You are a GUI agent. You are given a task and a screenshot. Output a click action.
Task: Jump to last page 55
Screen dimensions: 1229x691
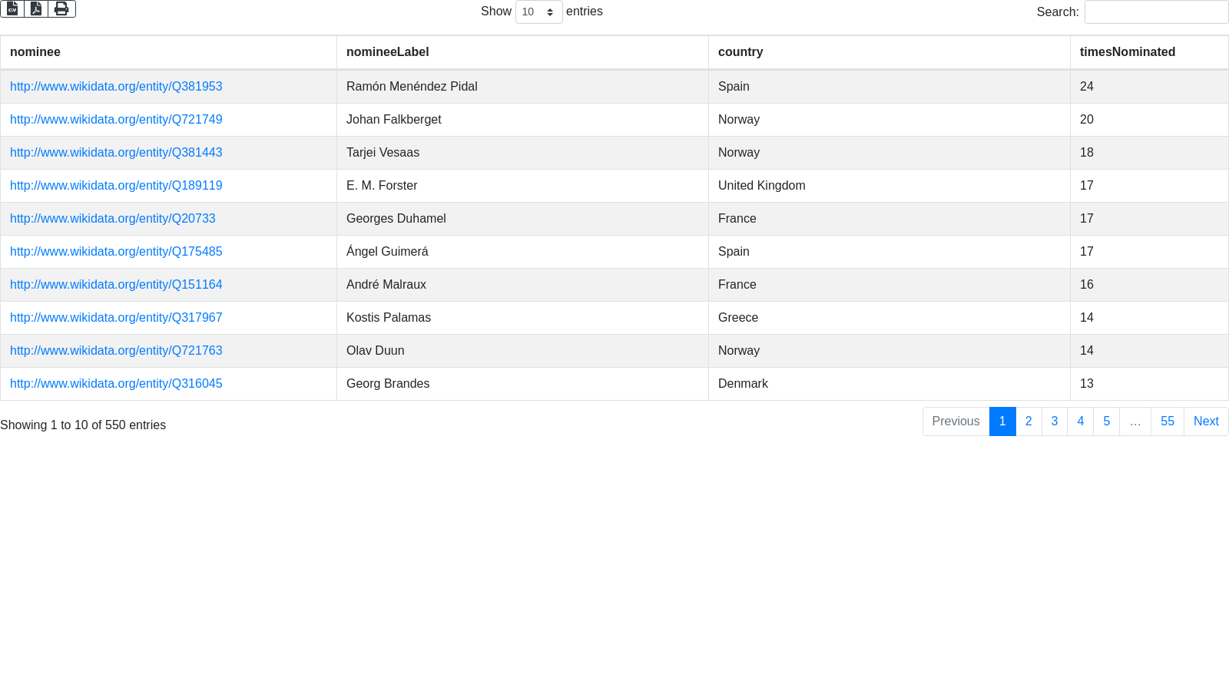click(x=1168, y=422)
